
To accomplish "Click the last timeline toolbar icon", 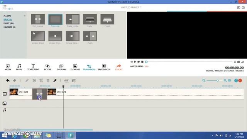I will click(74, 81).
